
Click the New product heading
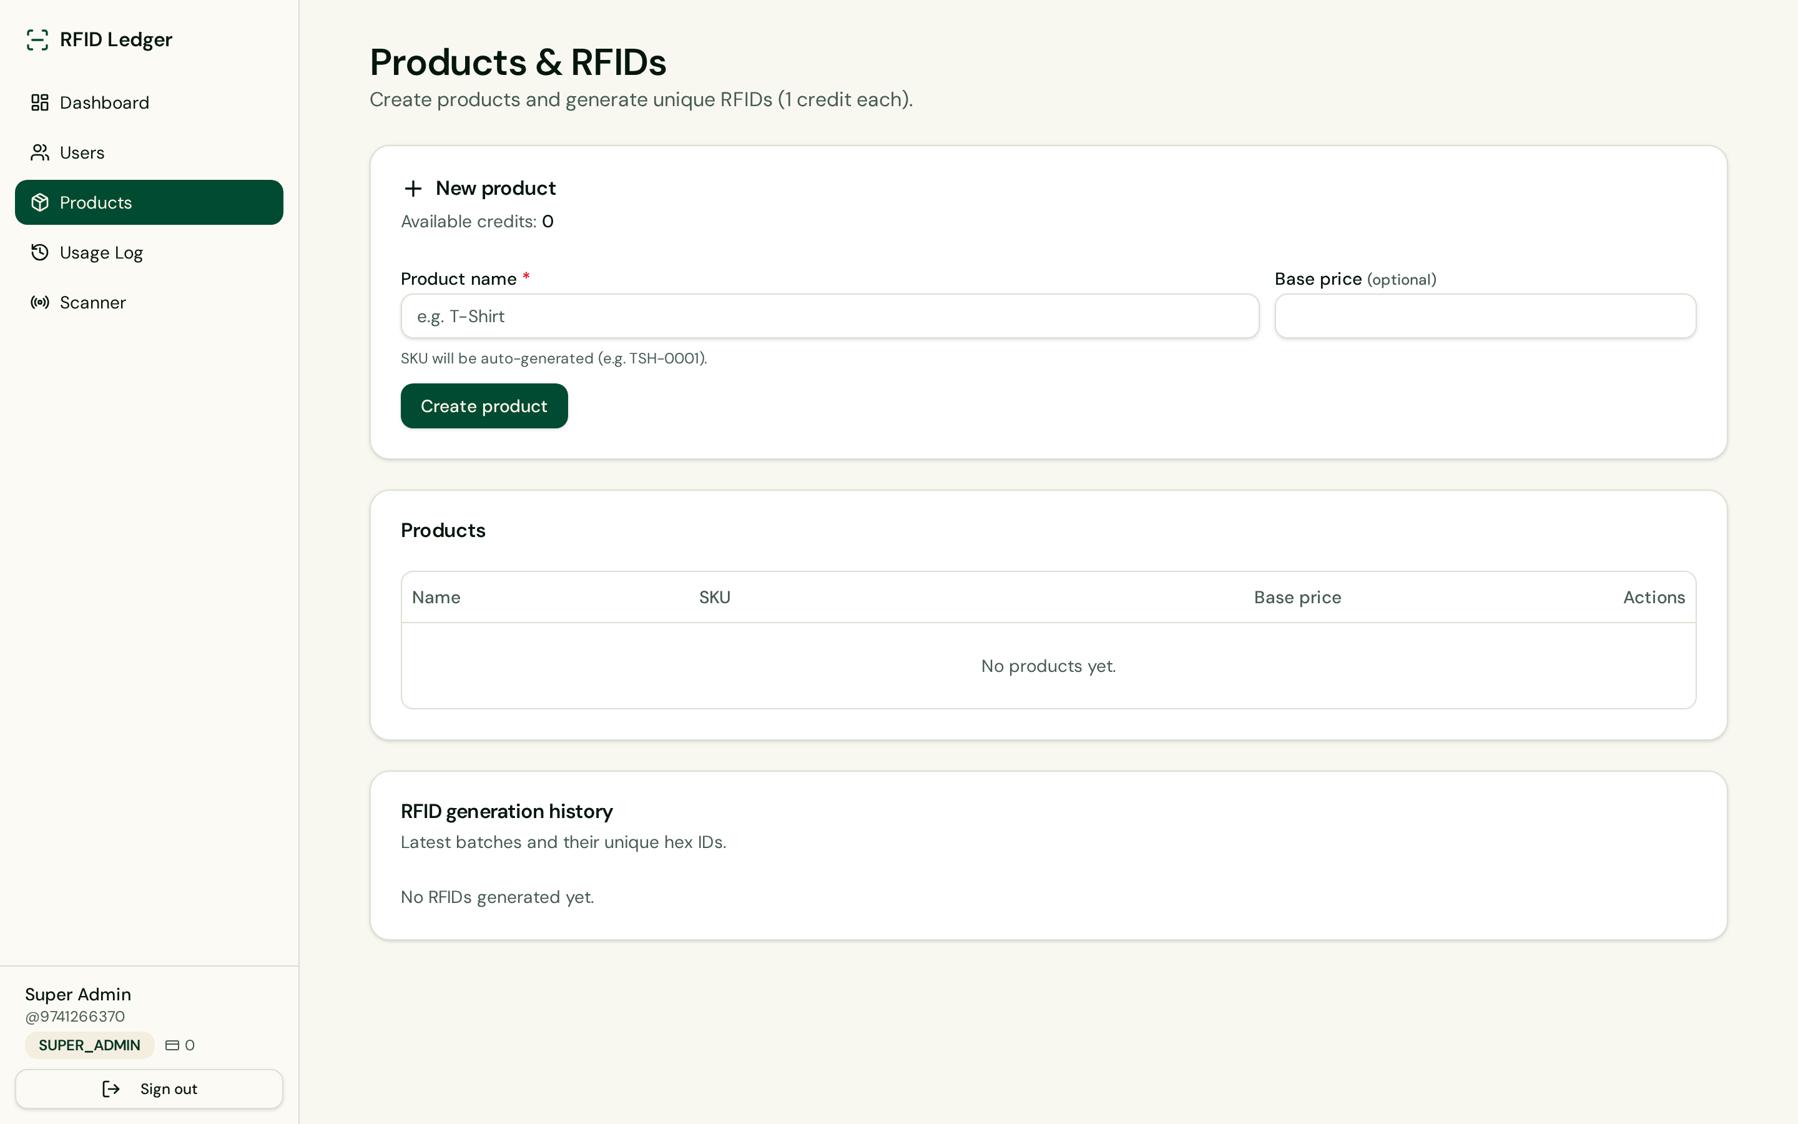496,189
